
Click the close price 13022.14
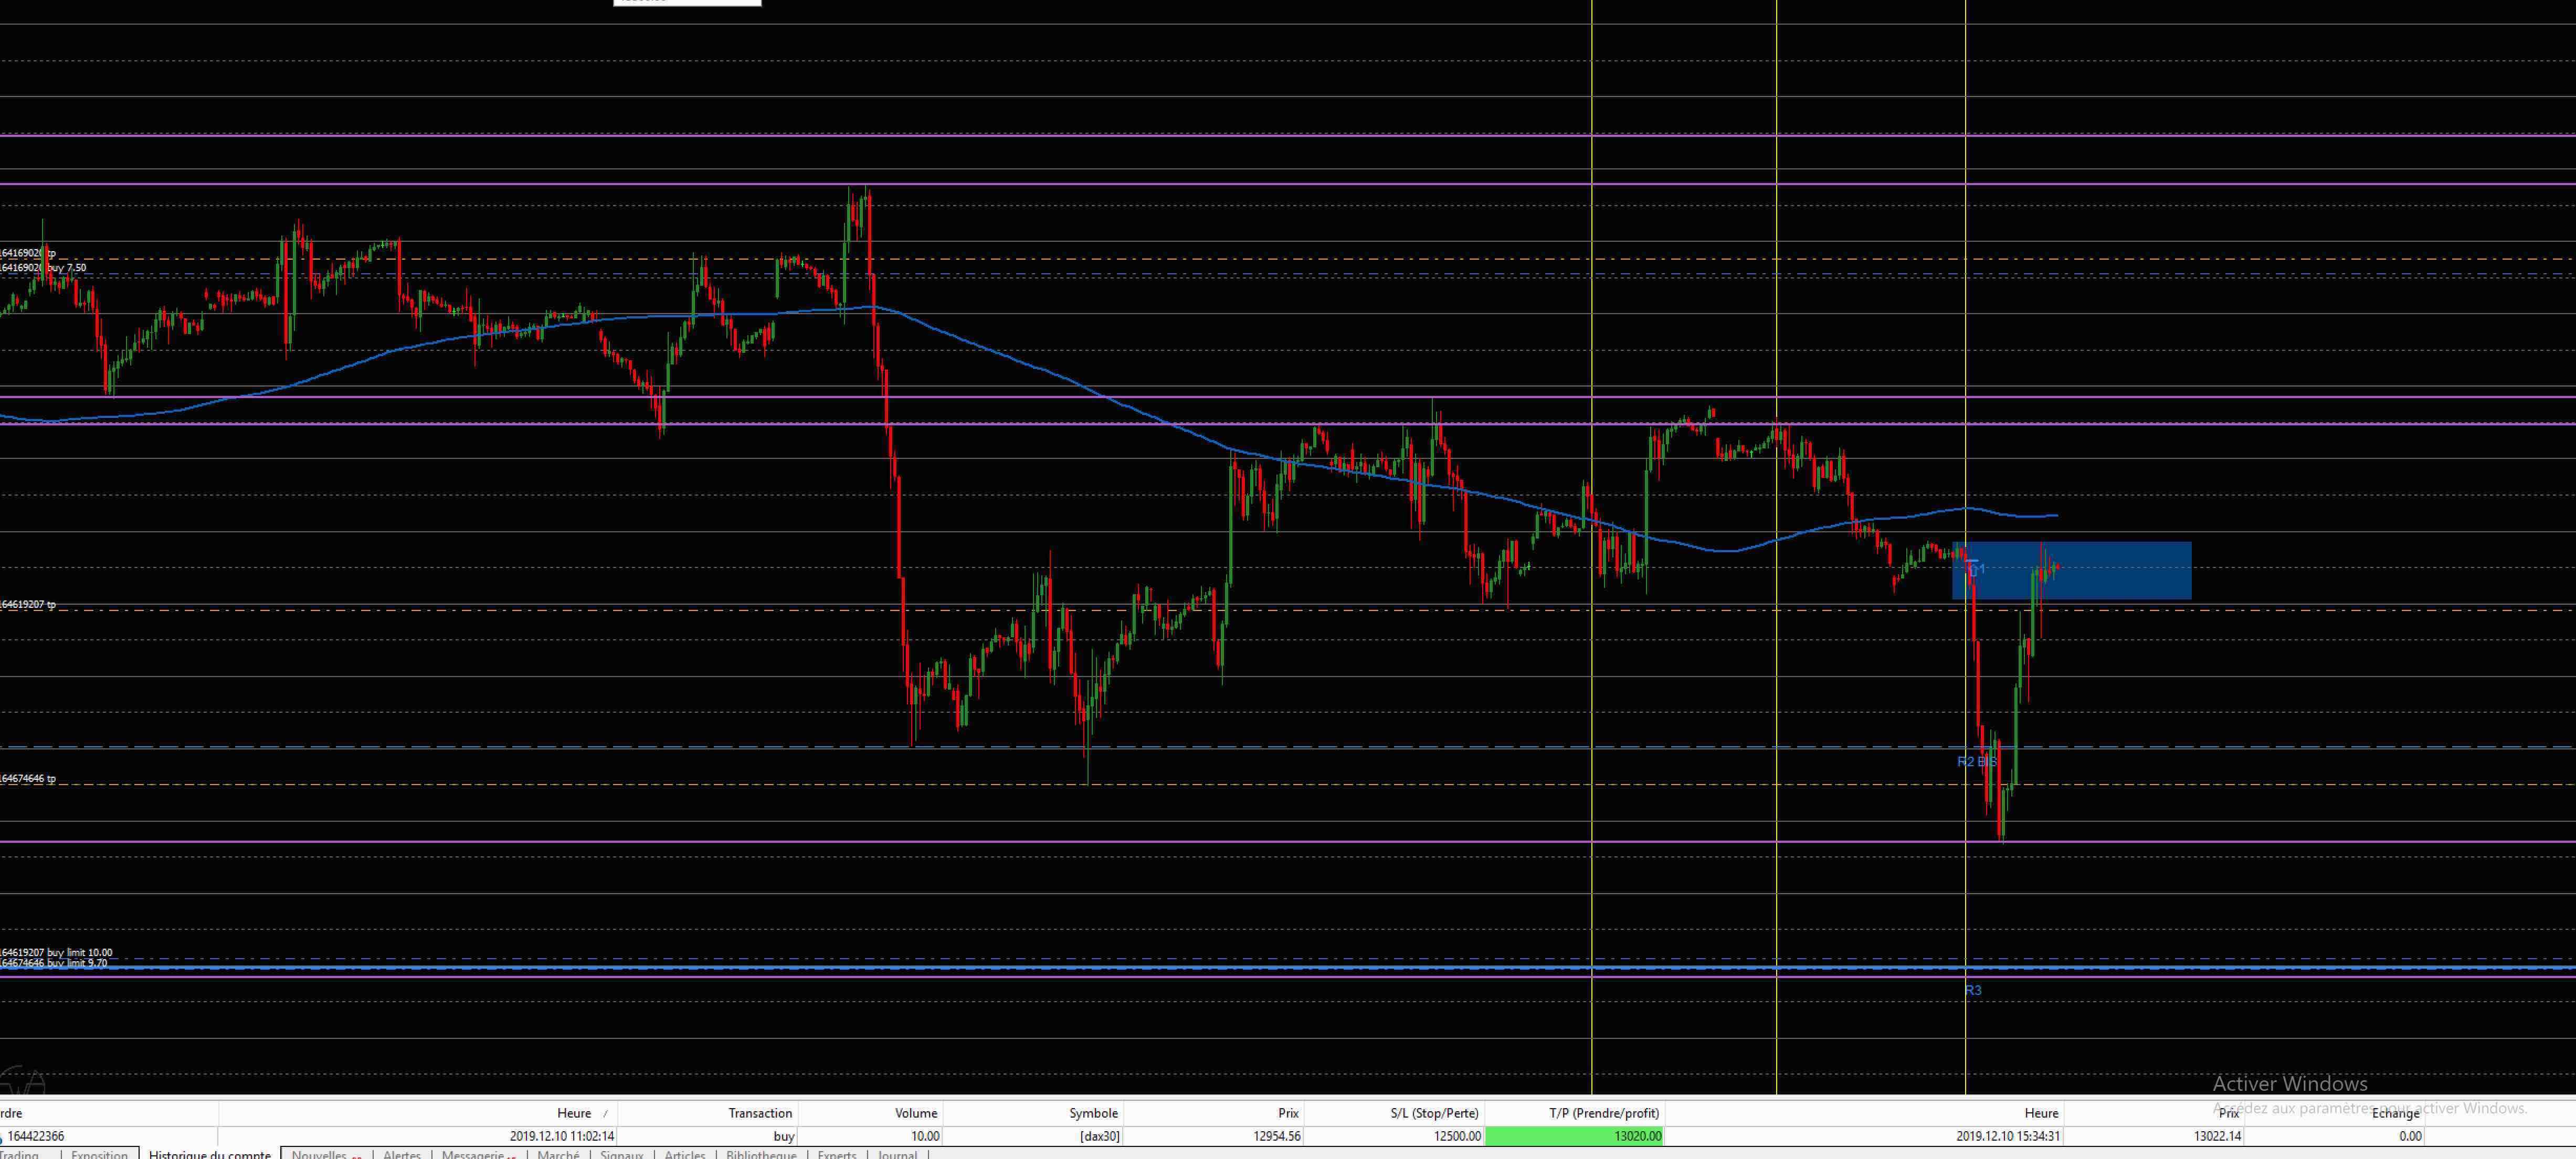pyautogui.click(x=2217, y=1136)
